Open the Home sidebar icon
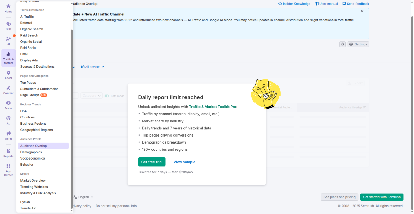The height and width of the screenshot is (214, 414). 8,8
